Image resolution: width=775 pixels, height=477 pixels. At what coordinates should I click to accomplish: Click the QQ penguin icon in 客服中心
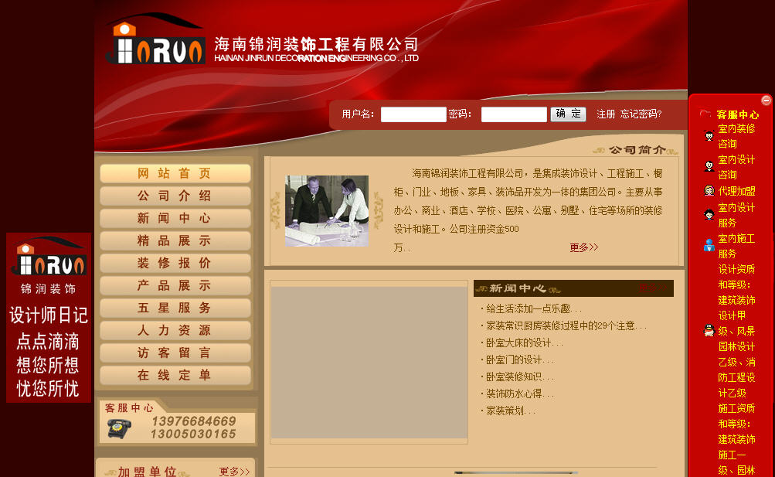point(709,331)
